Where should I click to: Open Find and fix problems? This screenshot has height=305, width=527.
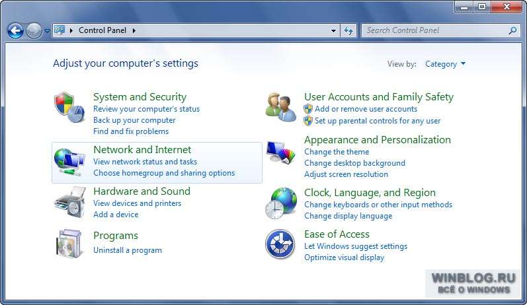point(131,131)
